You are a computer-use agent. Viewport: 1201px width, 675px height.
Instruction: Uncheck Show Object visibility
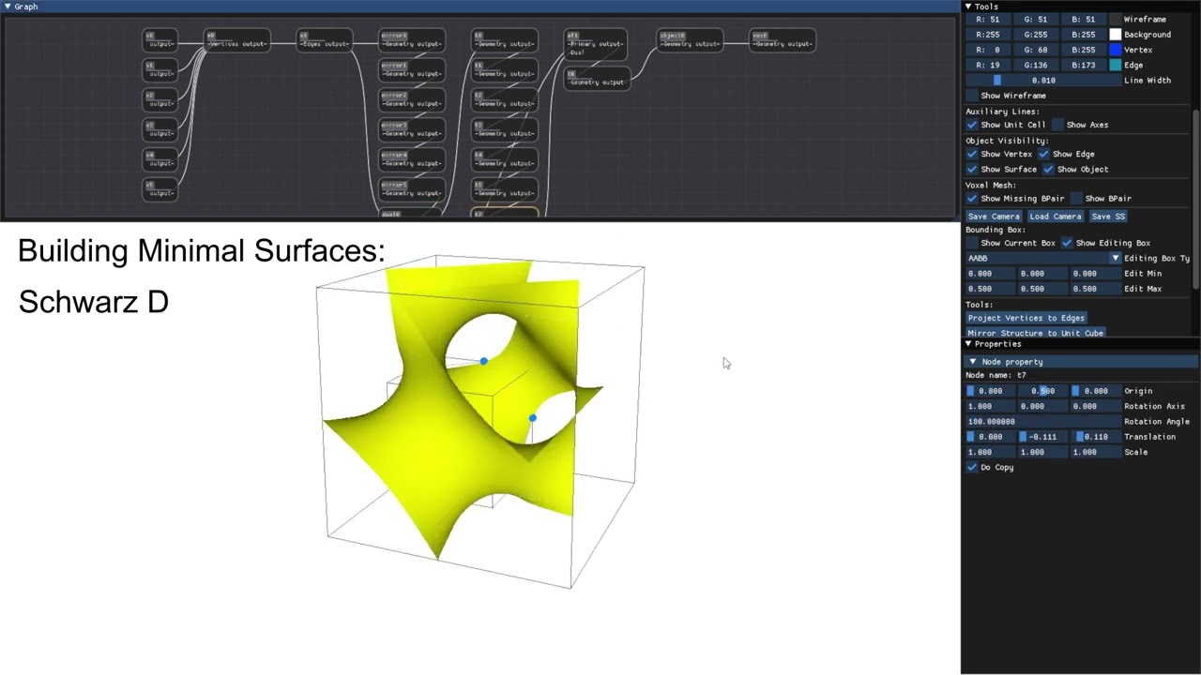1048,170
